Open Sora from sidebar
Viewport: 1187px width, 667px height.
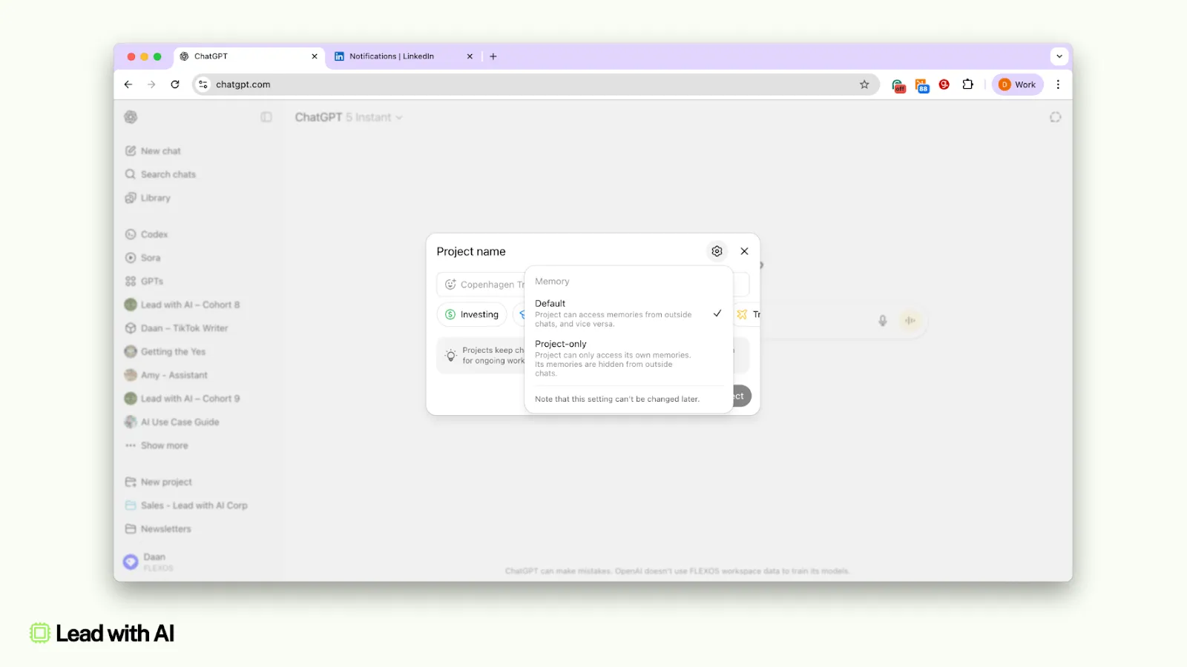click(x=143, y=258)
